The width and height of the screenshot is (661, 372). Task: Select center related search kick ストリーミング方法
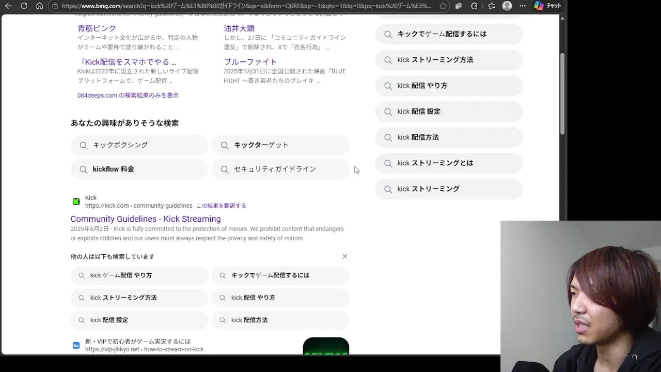point(139,298)
